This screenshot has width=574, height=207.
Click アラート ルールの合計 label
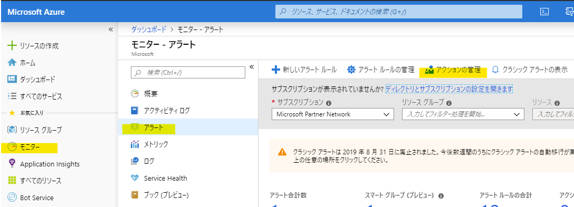click(505, 195)
